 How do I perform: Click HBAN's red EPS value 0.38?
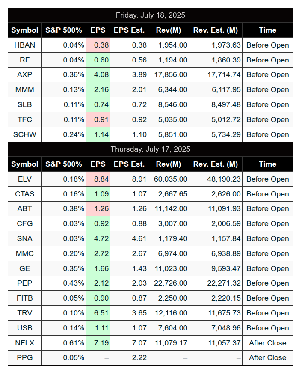coord(98,45)
